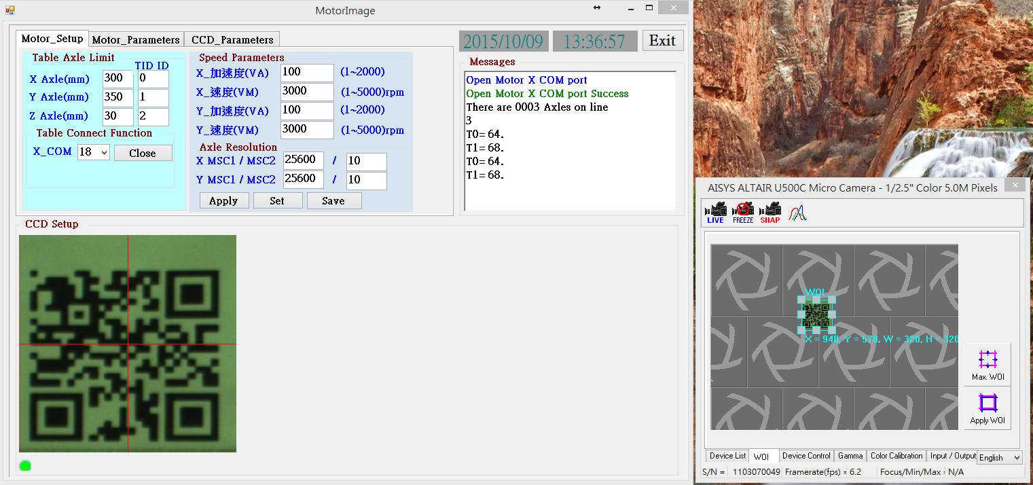The width and height of the screenshot is (1033, 485).
Task: Switch to CCD_Parameters tab
Action: [x=232, y=39]
